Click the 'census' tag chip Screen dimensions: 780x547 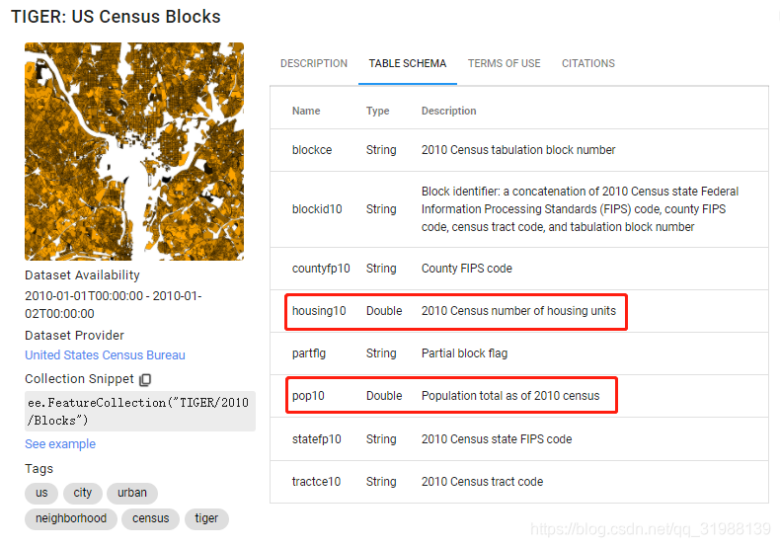151,518
